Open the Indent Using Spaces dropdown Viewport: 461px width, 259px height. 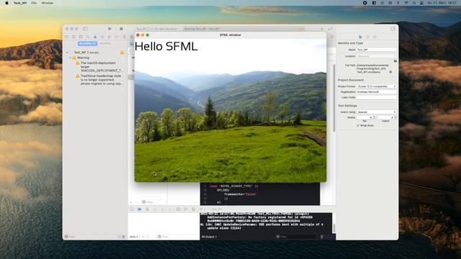pos(376,112)
